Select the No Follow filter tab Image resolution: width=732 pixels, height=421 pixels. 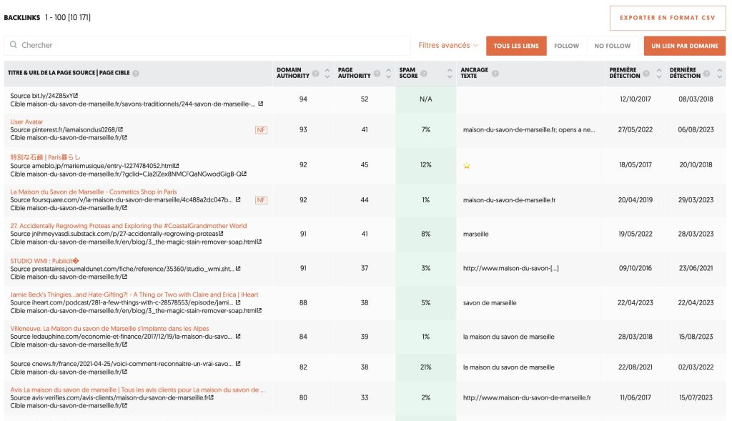pyautogui.click(x=612, y=46)
